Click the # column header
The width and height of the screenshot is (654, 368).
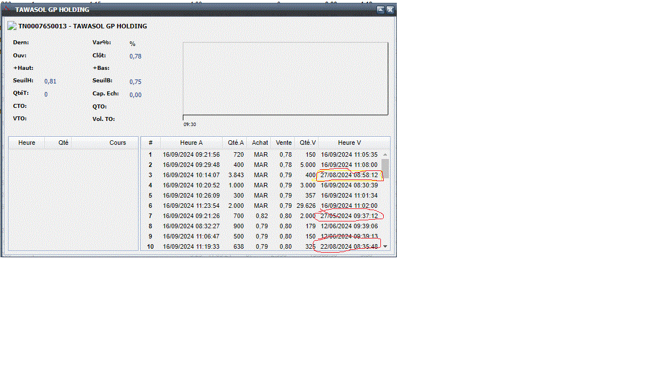[x=150, y=143]
